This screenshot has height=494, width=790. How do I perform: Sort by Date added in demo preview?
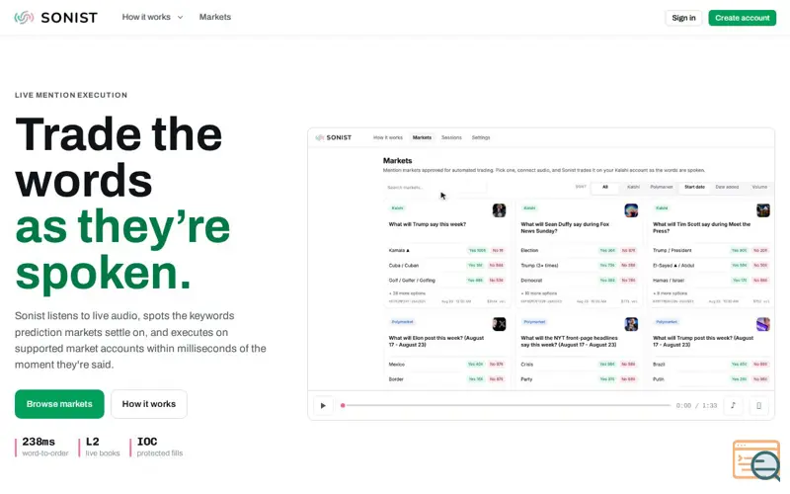(x=727, y=187)
